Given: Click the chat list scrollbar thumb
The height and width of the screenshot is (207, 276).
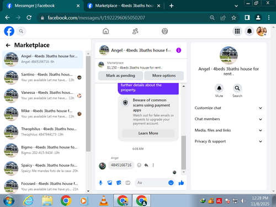Looking at the screenshot, I should point(88,104).
